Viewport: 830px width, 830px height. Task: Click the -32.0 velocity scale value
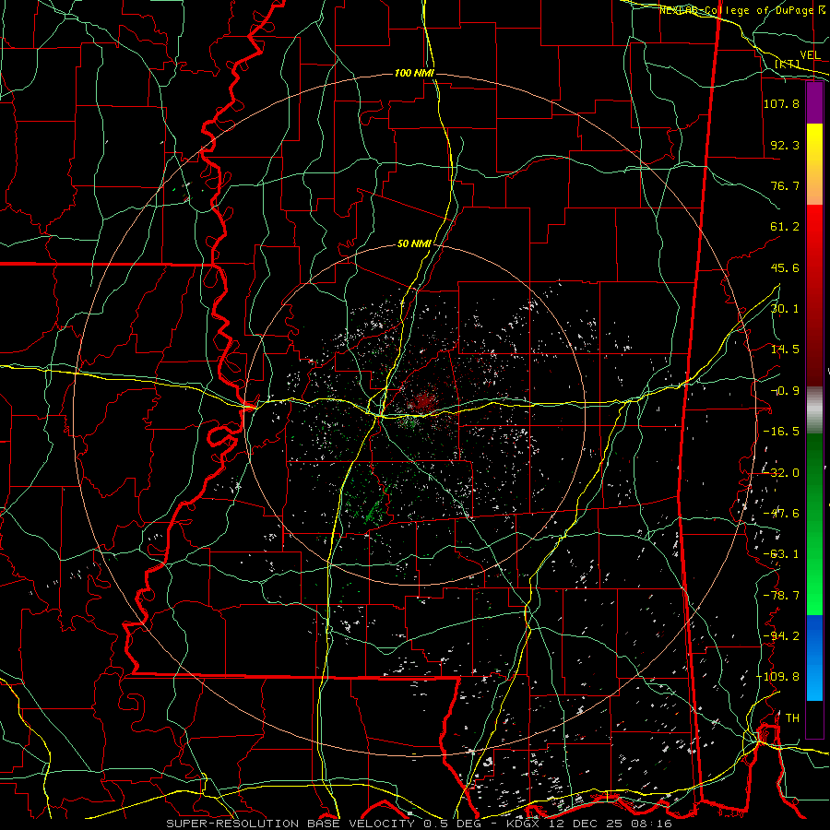click(x=781, y=473)
